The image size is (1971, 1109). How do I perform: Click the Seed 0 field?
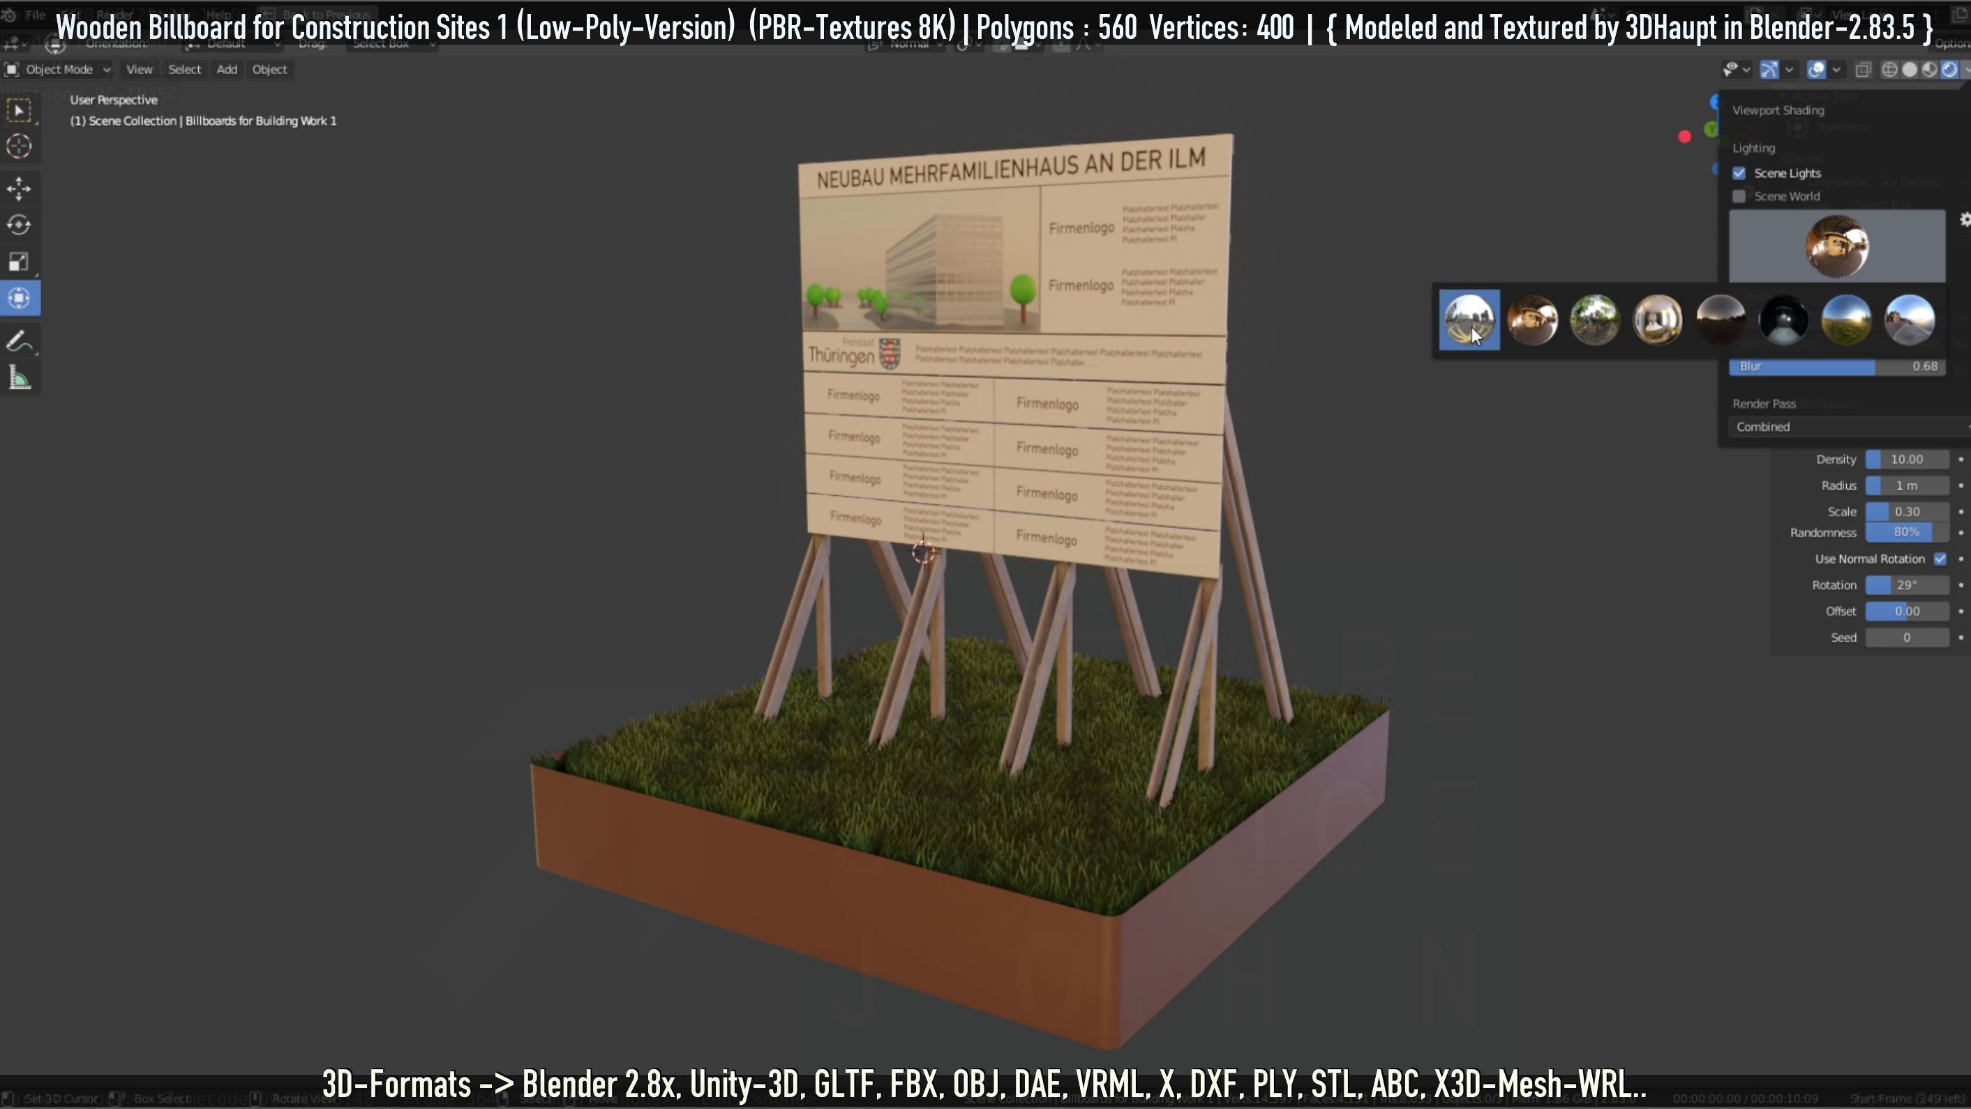[1907, 637]
